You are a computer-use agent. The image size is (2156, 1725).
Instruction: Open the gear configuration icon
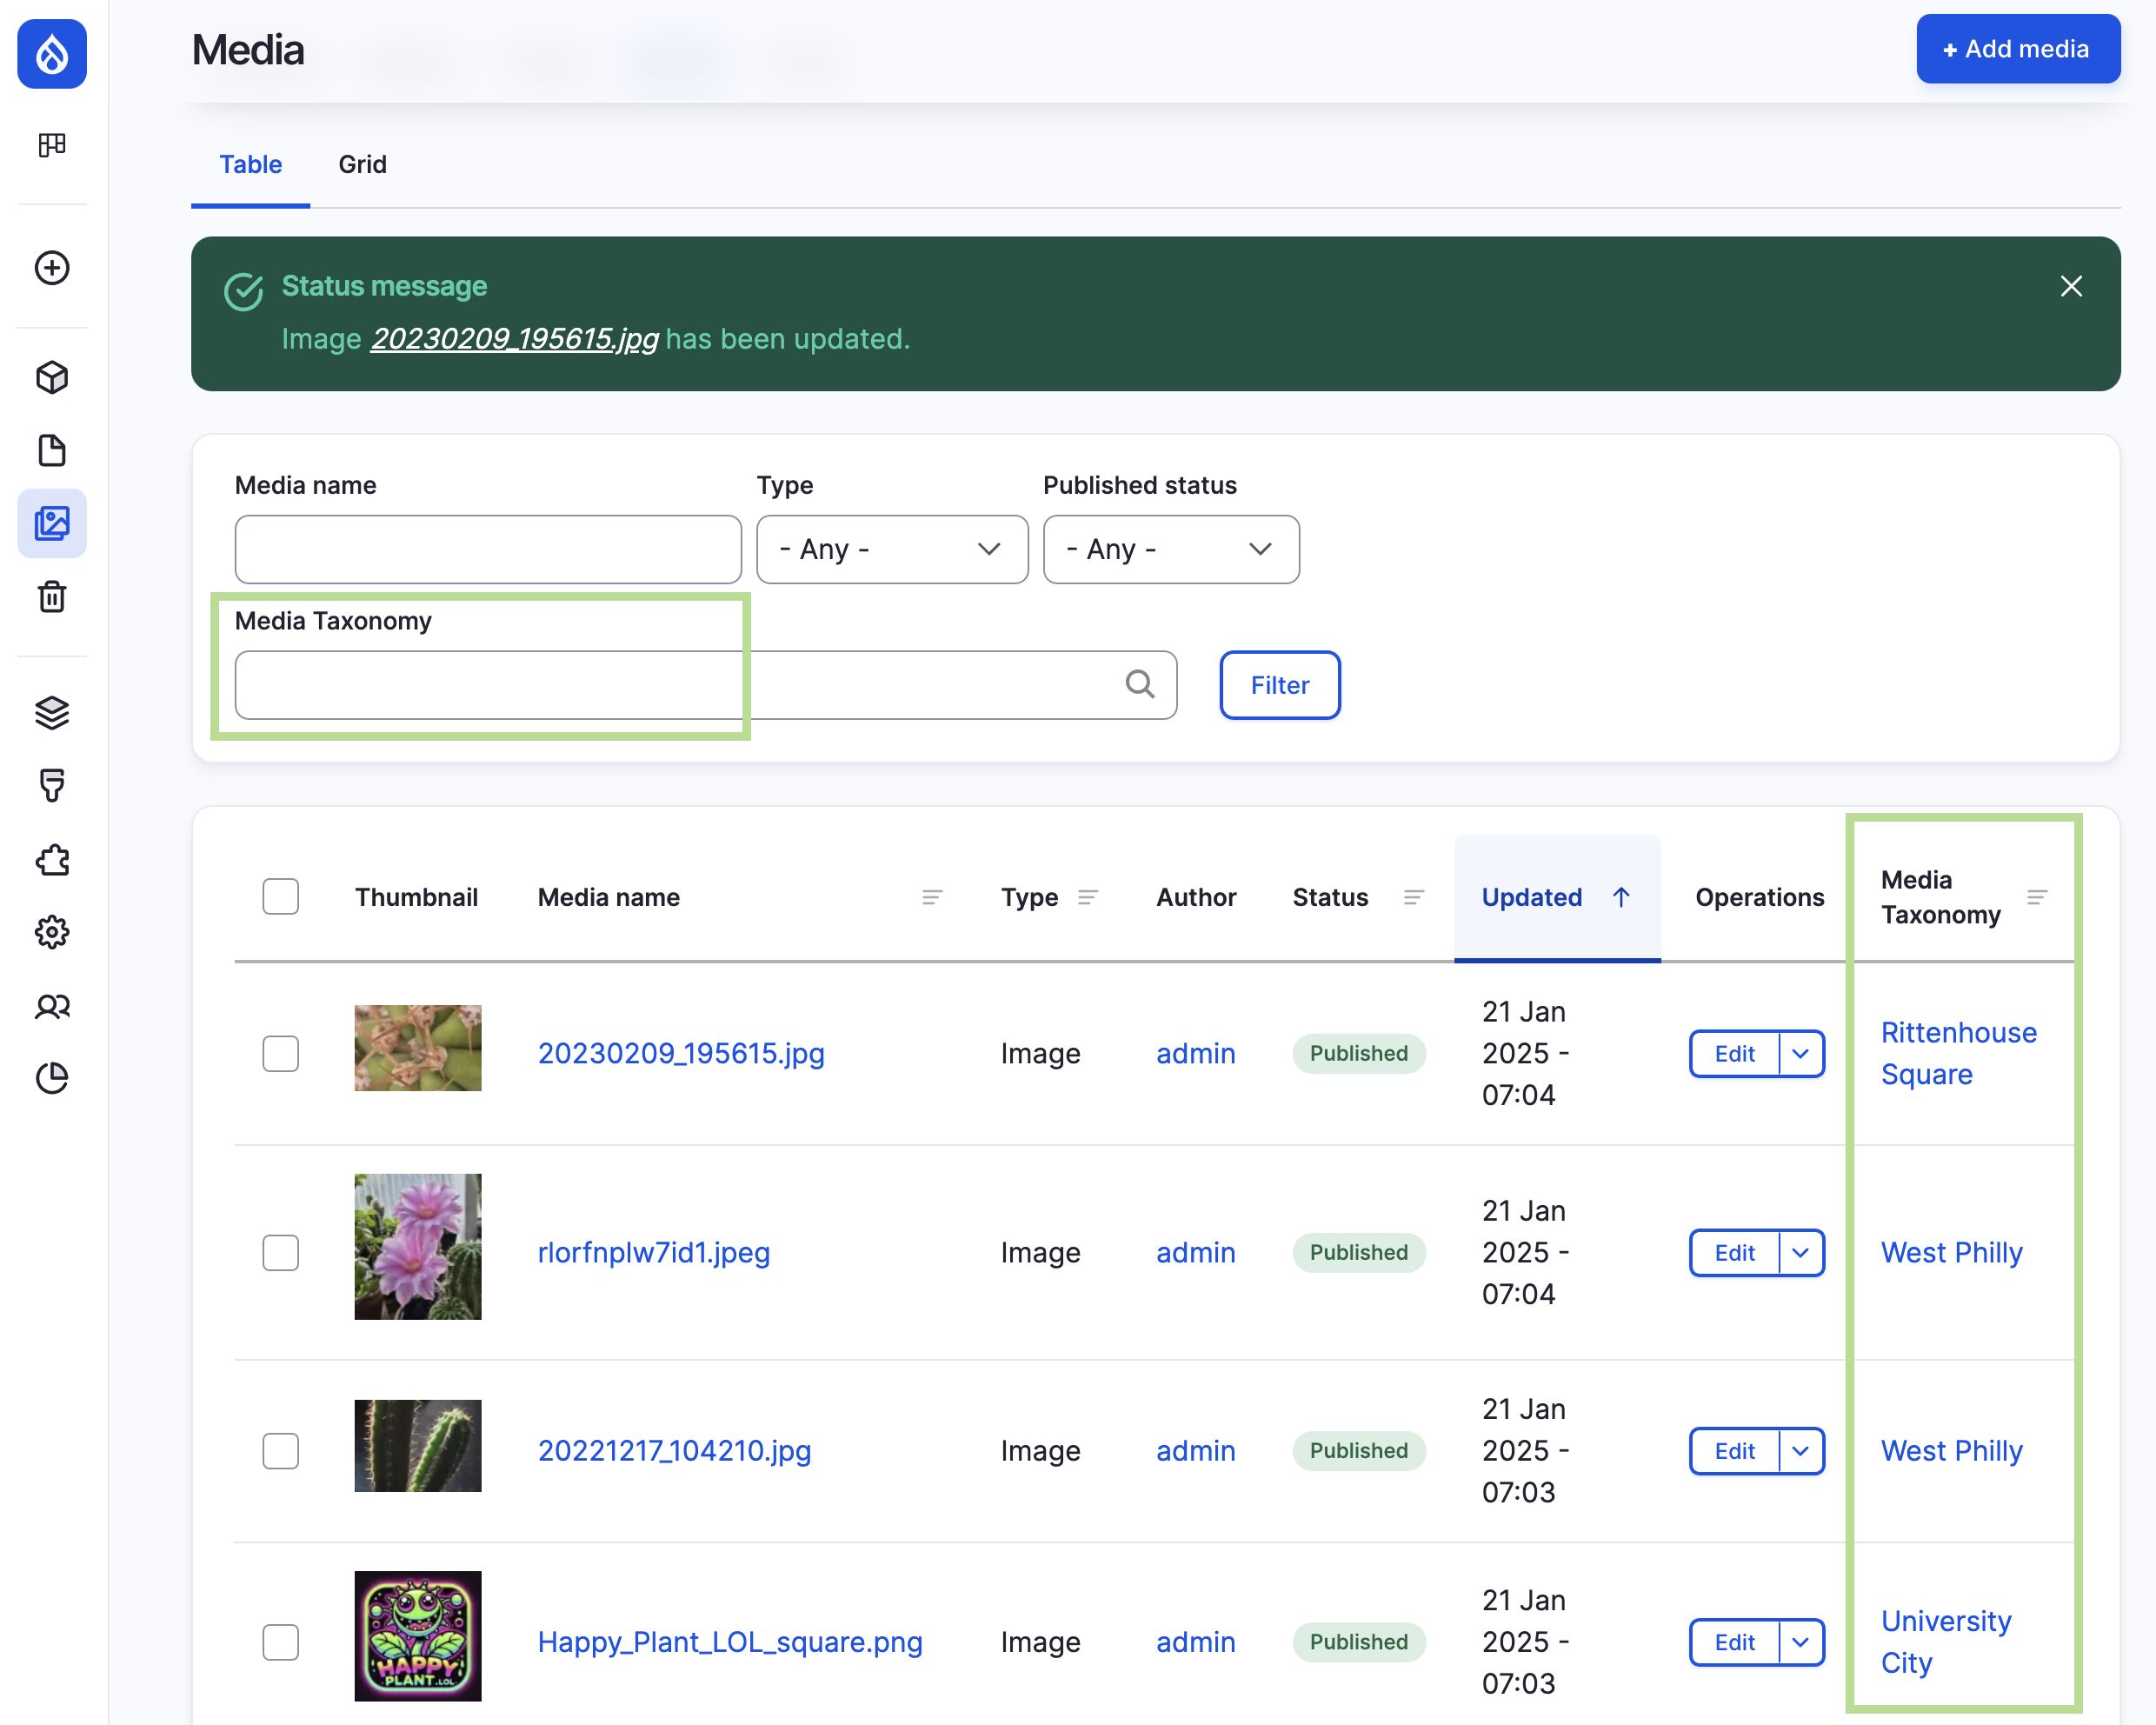click(x=52, y=933)
